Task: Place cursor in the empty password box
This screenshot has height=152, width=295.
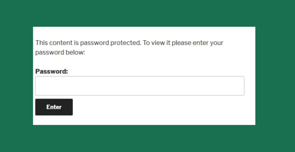Action: coord(140,86)
